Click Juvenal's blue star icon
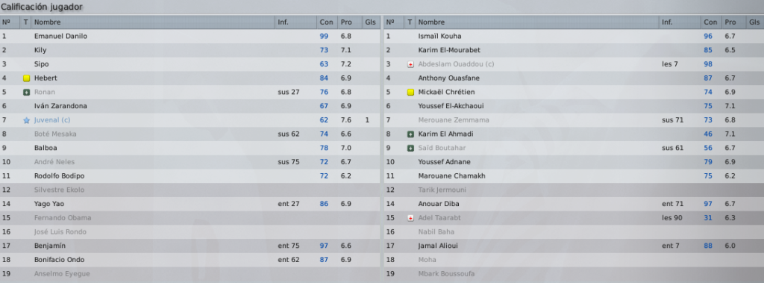The image size is (764, 283). [26, 120]
